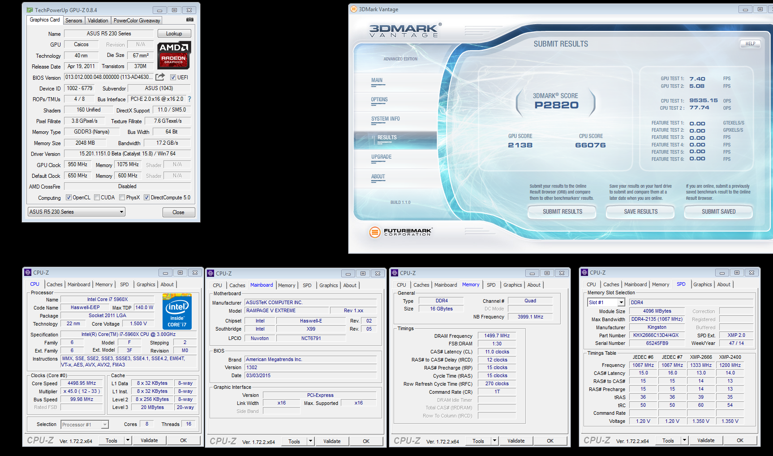Screen dimensions: 773x456
Task: Click Validate in CPU-Z CPU window
Action: point(149,440)
